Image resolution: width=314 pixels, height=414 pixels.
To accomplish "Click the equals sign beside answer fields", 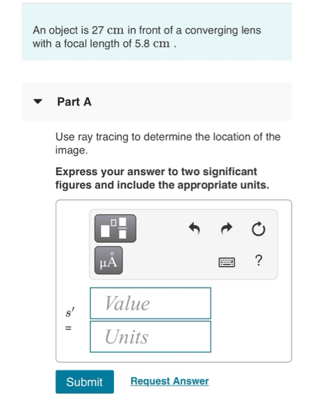I will (x=69, y=328).
